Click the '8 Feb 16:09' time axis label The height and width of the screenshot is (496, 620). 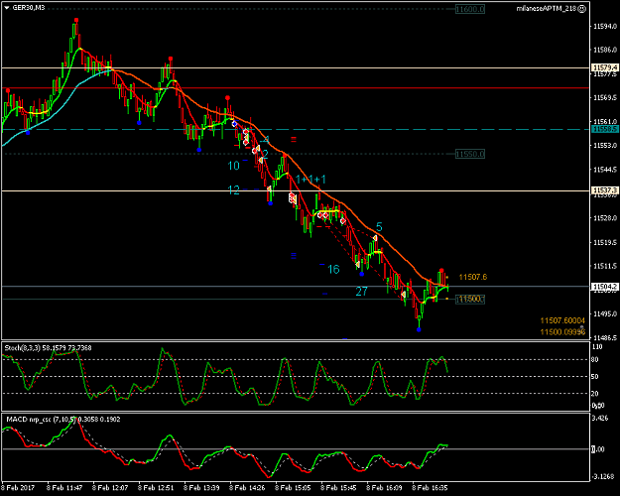[385, 488]
